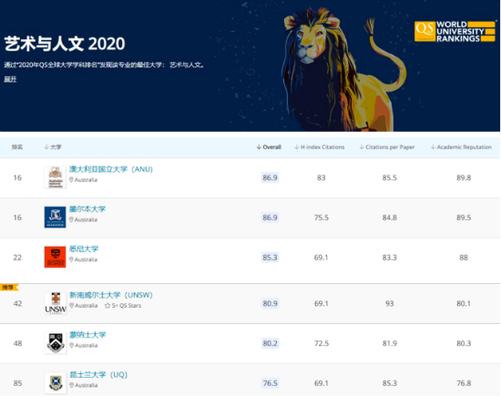This screenshot has width=501, height=396.
Task: Click the Australia label under ANU
Action: point(86,180)
